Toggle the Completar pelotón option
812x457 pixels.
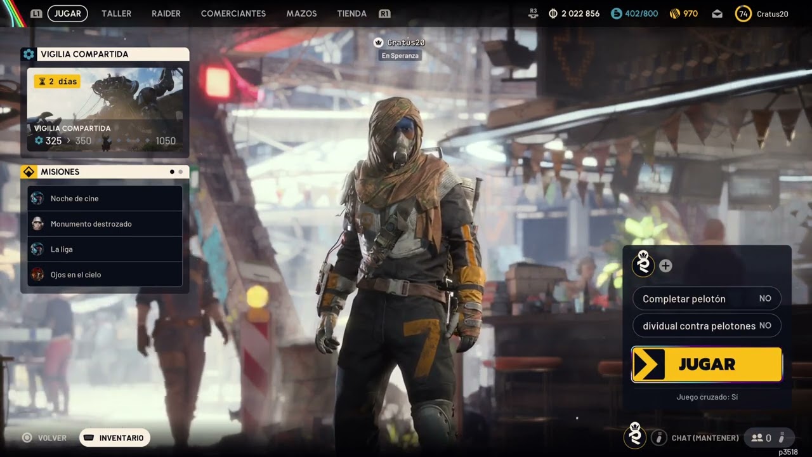pyautogui.click(x=707, y=298)
